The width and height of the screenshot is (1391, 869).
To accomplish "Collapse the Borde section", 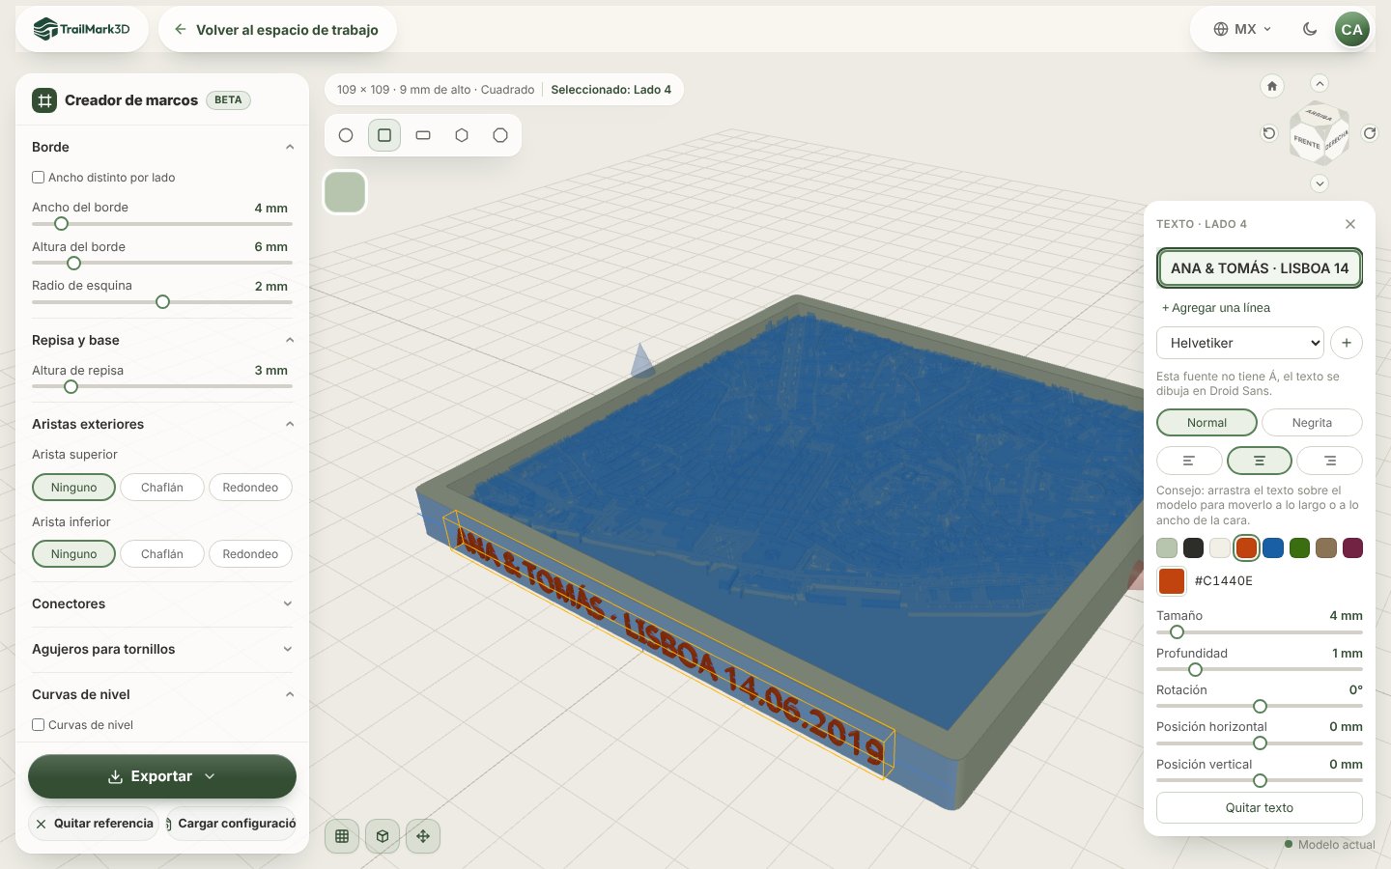I will pos(162,147).
